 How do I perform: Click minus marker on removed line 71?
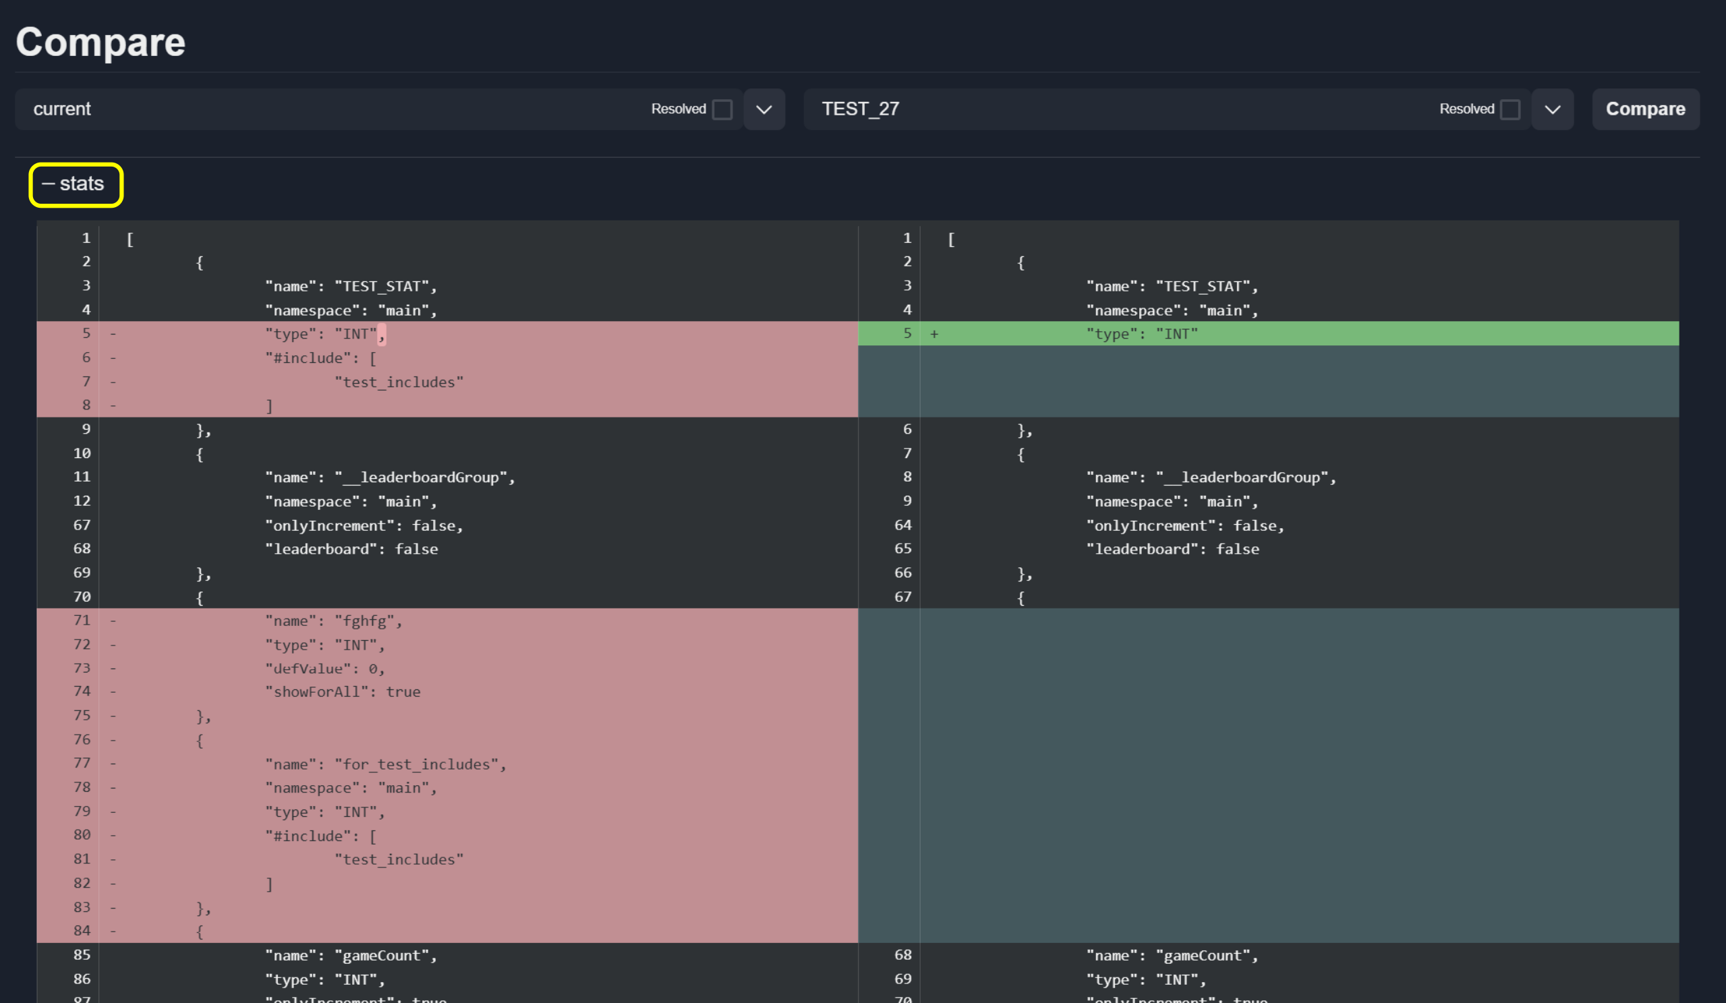click(x=113, y=621)
